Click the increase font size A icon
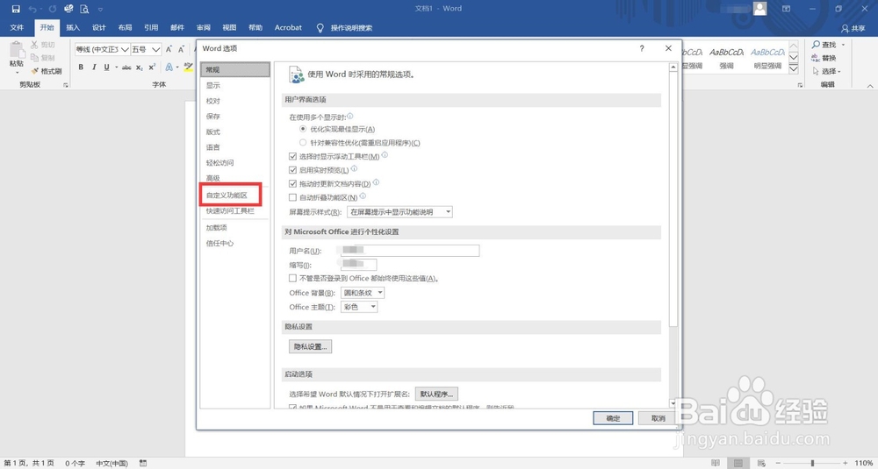This screenshot has width=878, height=469. [169, 49]
